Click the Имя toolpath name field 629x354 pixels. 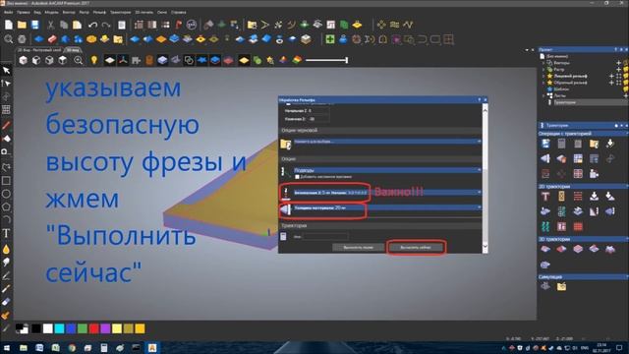[x=325, y=237]
